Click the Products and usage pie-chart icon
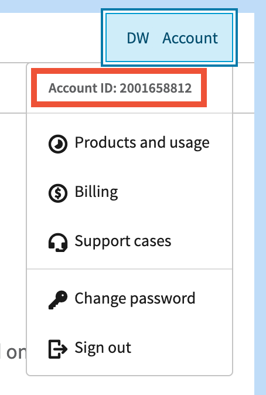 [x=57, y=144]
